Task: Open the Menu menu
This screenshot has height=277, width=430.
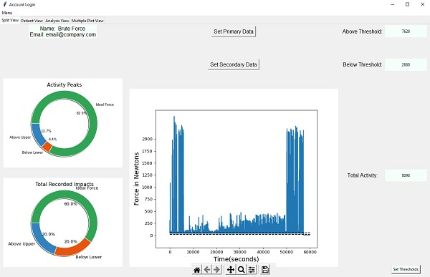Action: 7,13
